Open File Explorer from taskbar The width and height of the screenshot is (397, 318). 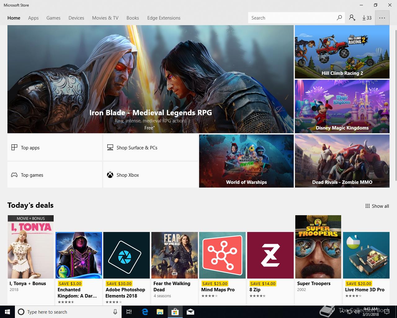click(x=160, y=312)
